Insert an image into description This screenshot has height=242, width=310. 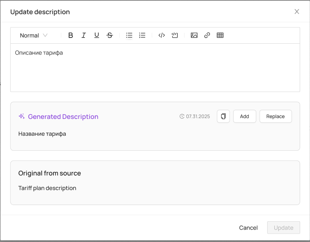pyautogui.click(x=194, y=35)
